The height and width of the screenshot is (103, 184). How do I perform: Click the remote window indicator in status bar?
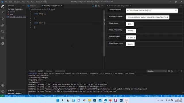pos(2,96)
